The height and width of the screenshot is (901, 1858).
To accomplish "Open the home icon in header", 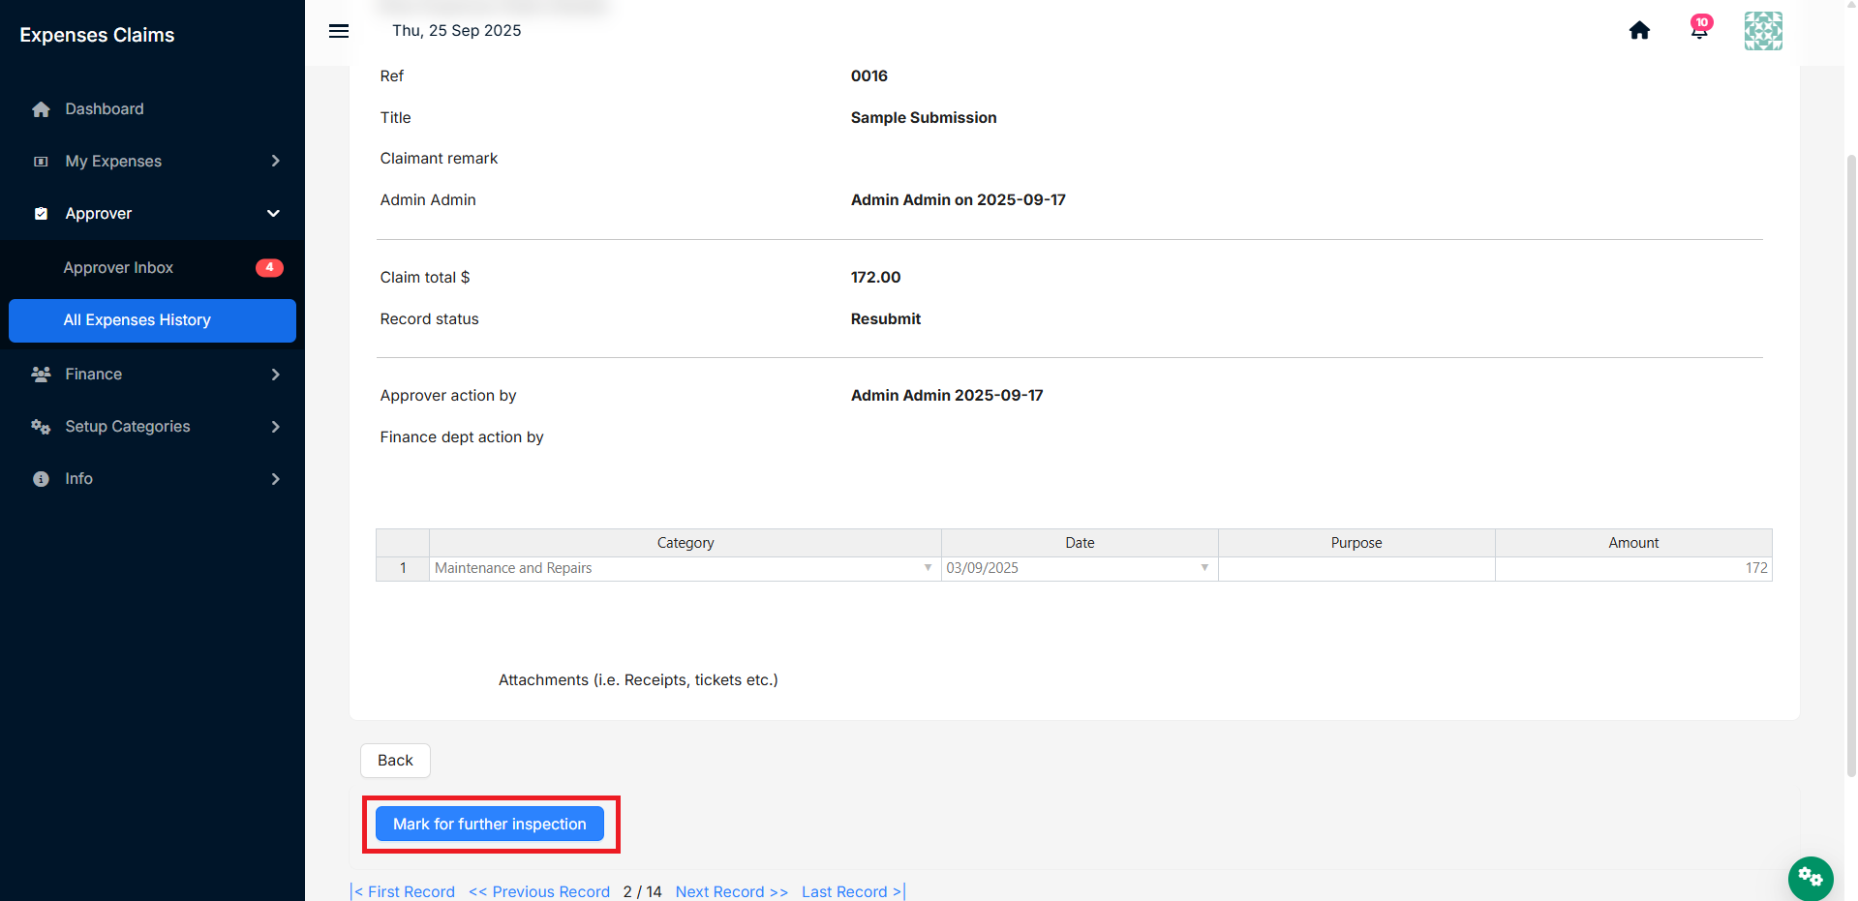I will [x=1639, y=31].
